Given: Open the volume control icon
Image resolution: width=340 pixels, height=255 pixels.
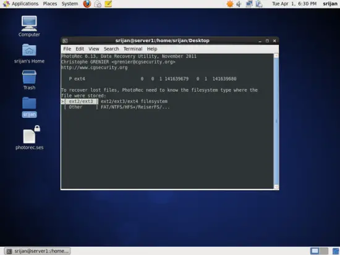Looking at the screenshot, I should click(239, 4).
